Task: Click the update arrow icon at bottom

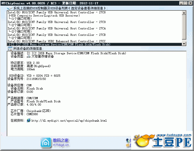Action: 127,141
